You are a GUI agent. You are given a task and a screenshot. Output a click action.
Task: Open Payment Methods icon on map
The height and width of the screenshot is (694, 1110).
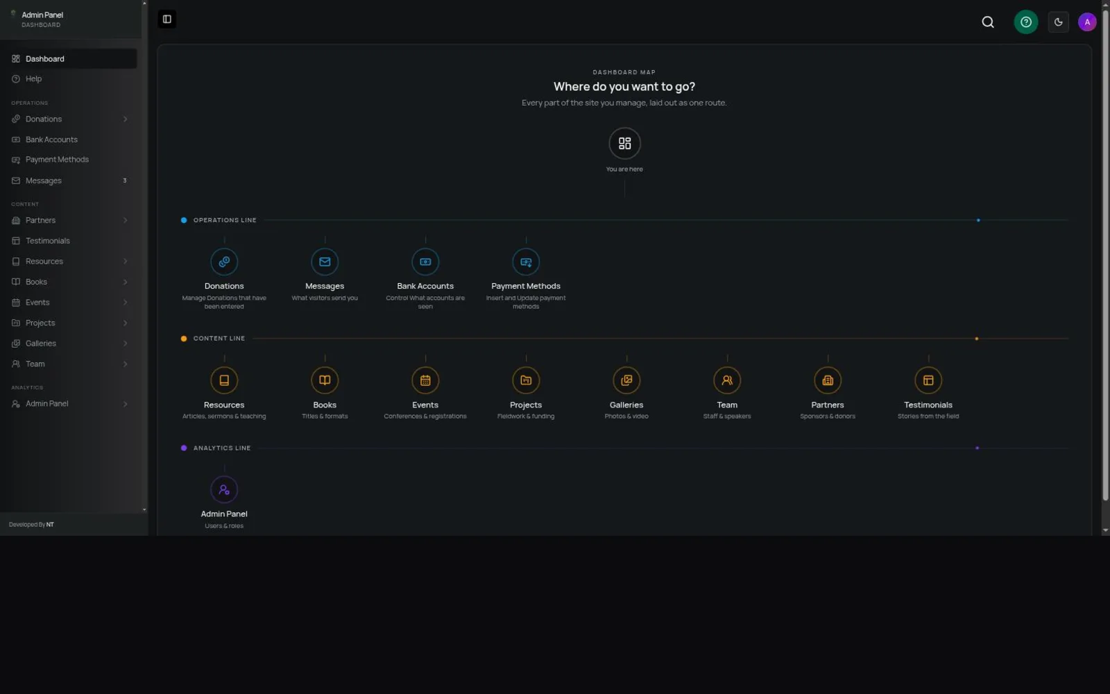pyautogui.click(x=526, y=262)
